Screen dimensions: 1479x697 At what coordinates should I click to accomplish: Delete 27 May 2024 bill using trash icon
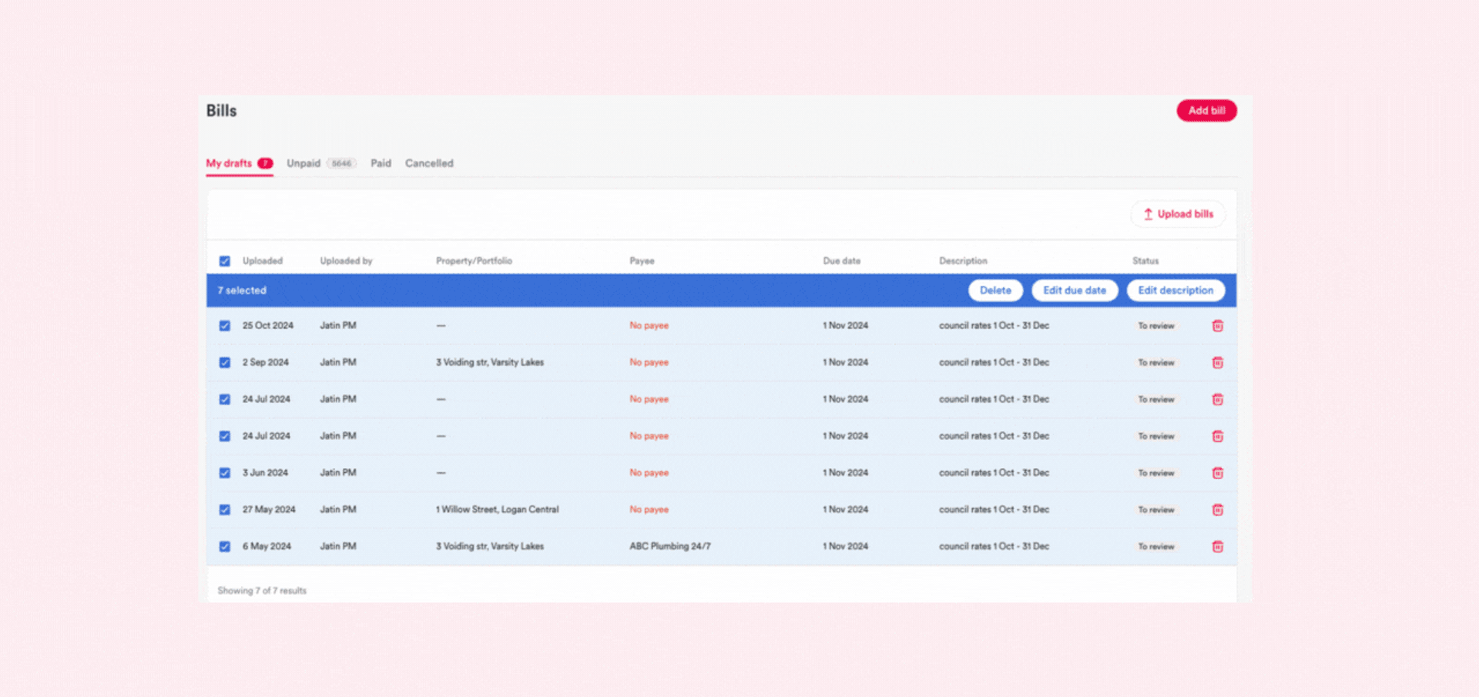(x=1217, y=510)
